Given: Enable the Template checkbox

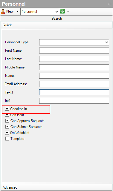Looking at the screenshot, I should pos(7,138).
